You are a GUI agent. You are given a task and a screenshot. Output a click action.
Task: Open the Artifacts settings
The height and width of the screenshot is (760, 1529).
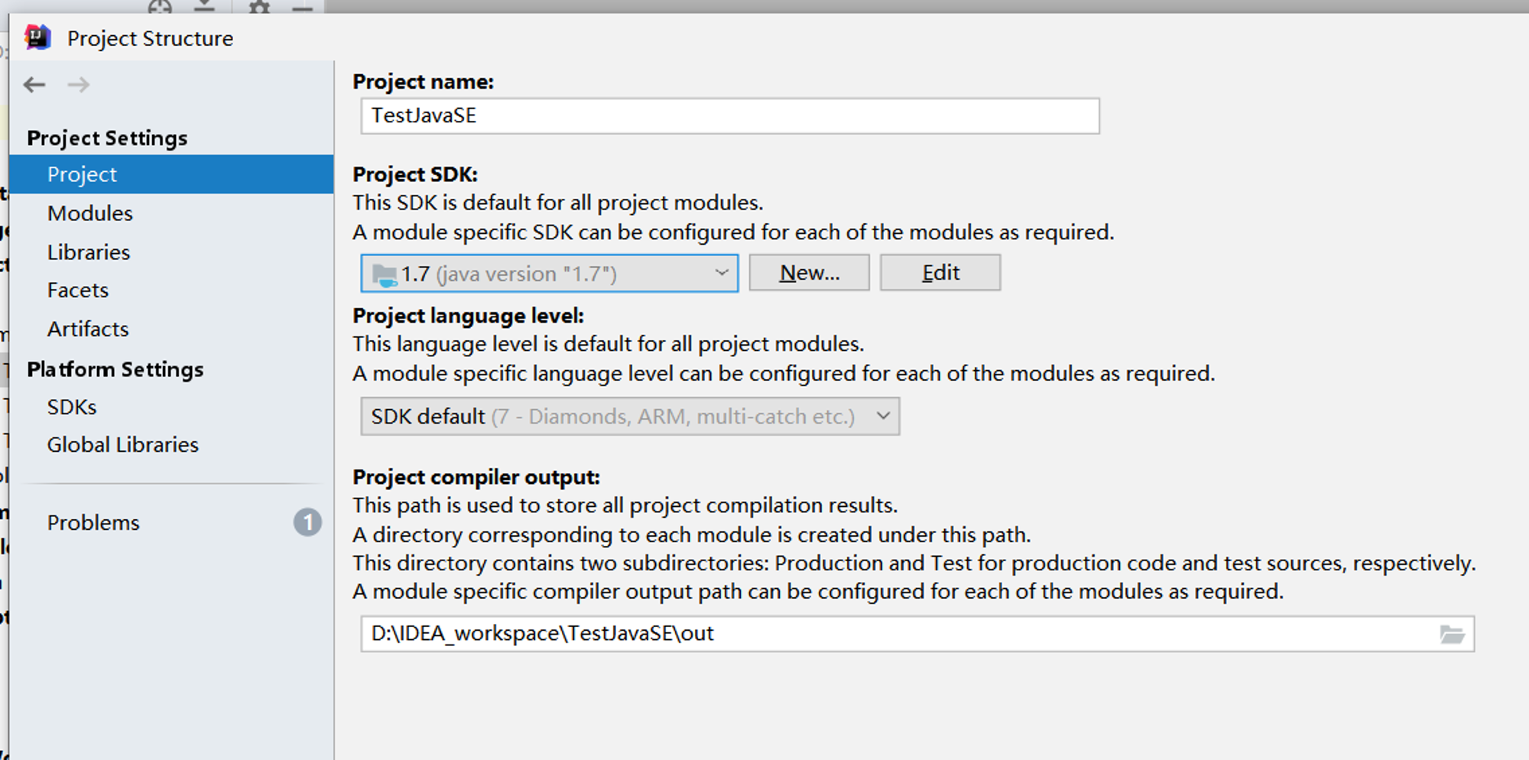coord(88,329)
